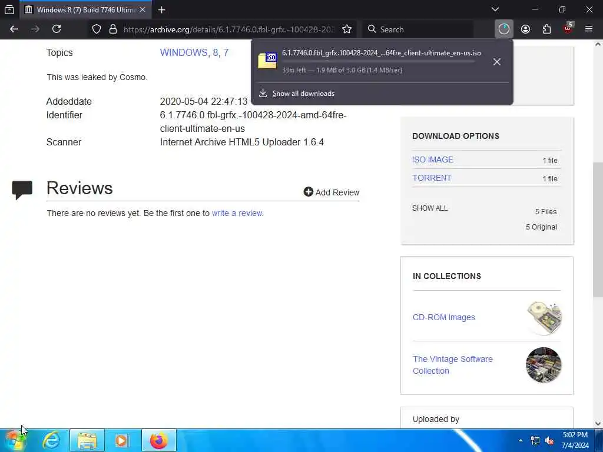
Task: Click SHOW ALL download files
Action: coord(430,208)
